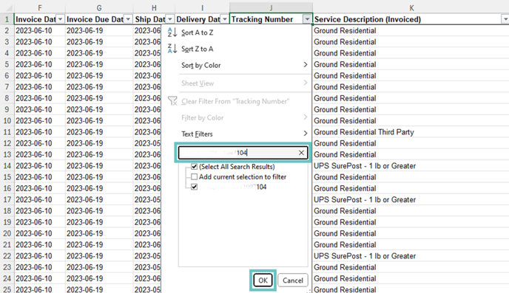Open the Ship Date filter dropdown

click(169, 19)
